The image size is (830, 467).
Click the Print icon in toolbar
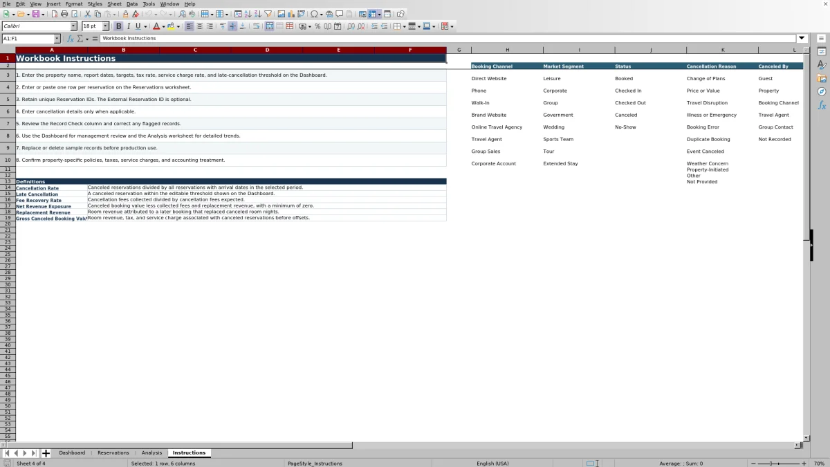[x=64, y=14]
